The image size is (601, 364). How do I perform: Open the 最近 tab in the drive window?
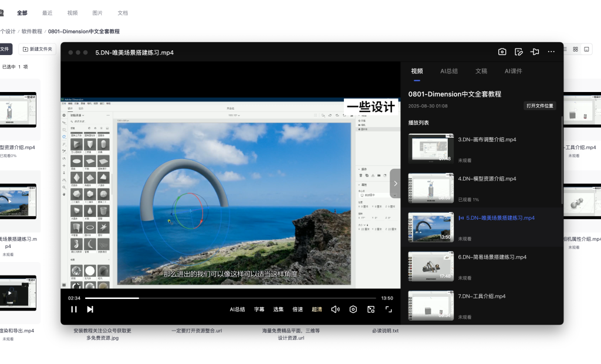tap(47, 13)
